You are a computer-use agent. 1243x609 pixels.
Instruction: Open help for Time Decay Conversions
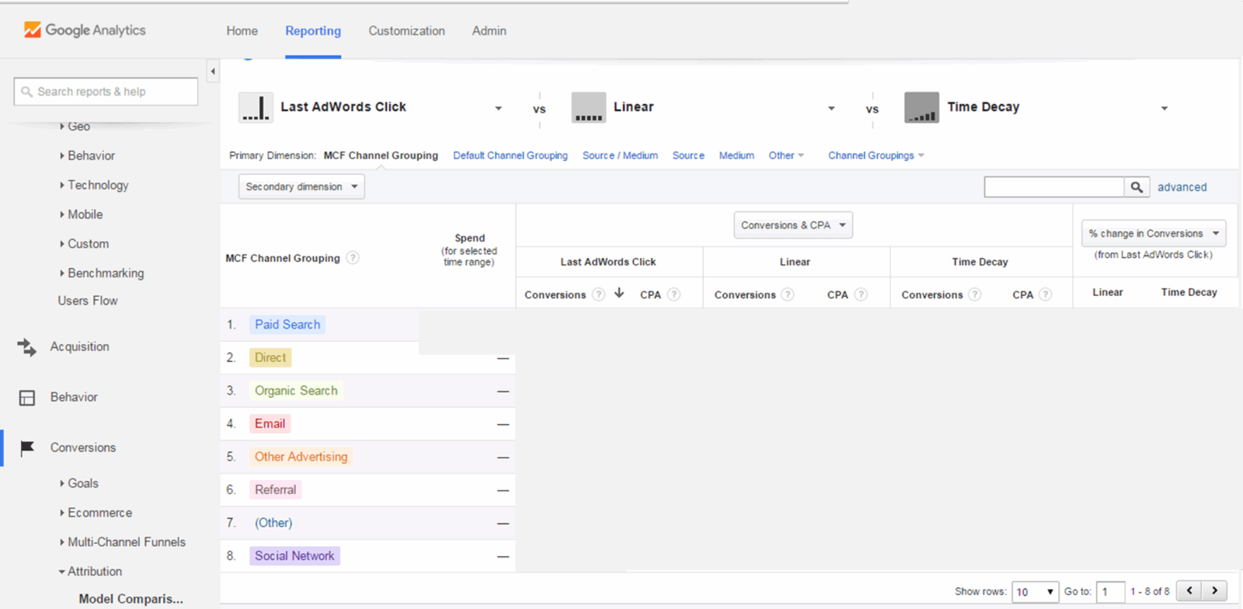(x=975, y=294)
